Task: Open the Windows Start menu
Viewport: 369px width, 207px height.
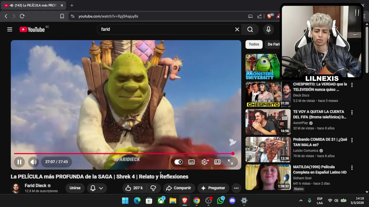Action: pos(125,201)
